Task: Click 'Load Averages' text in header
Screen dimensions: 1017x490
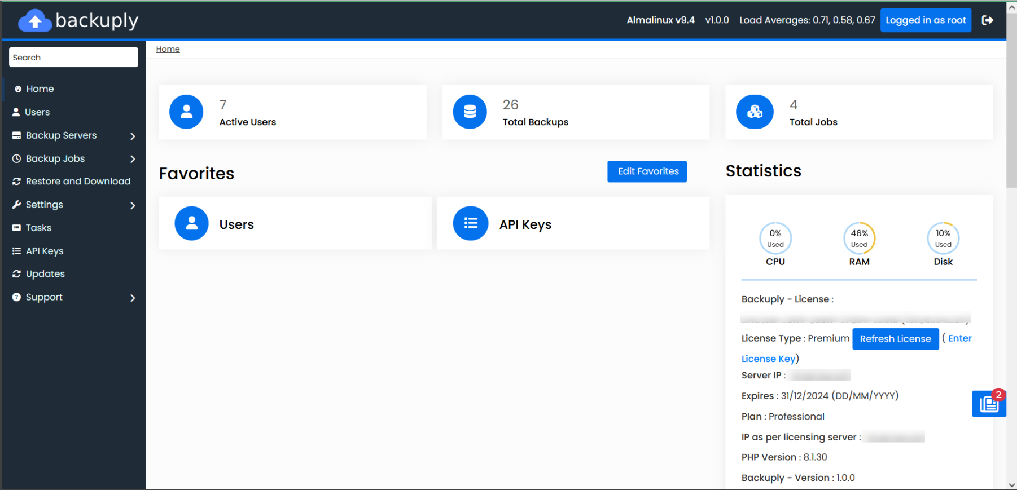Action: coord(807,20)
